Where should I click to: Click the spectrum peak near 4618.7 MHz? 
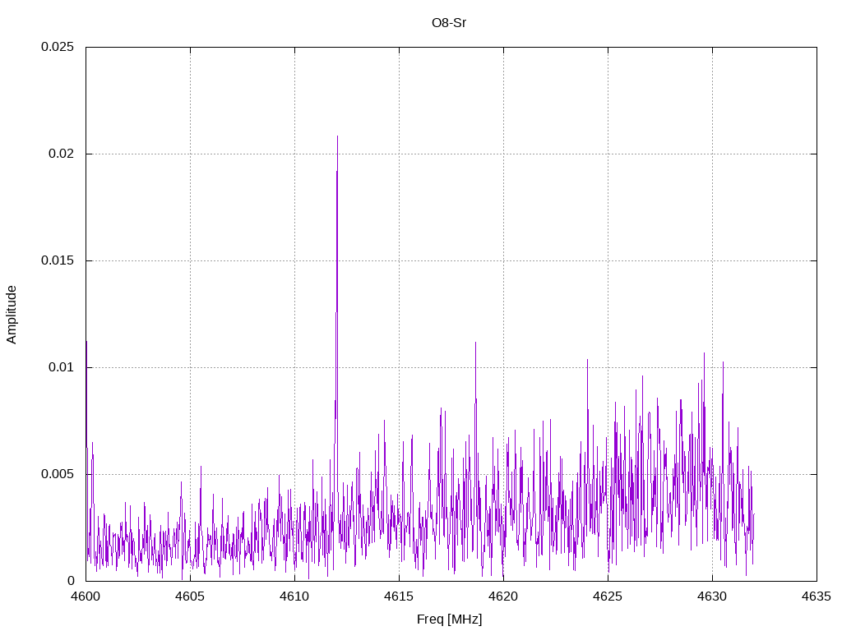475,343
